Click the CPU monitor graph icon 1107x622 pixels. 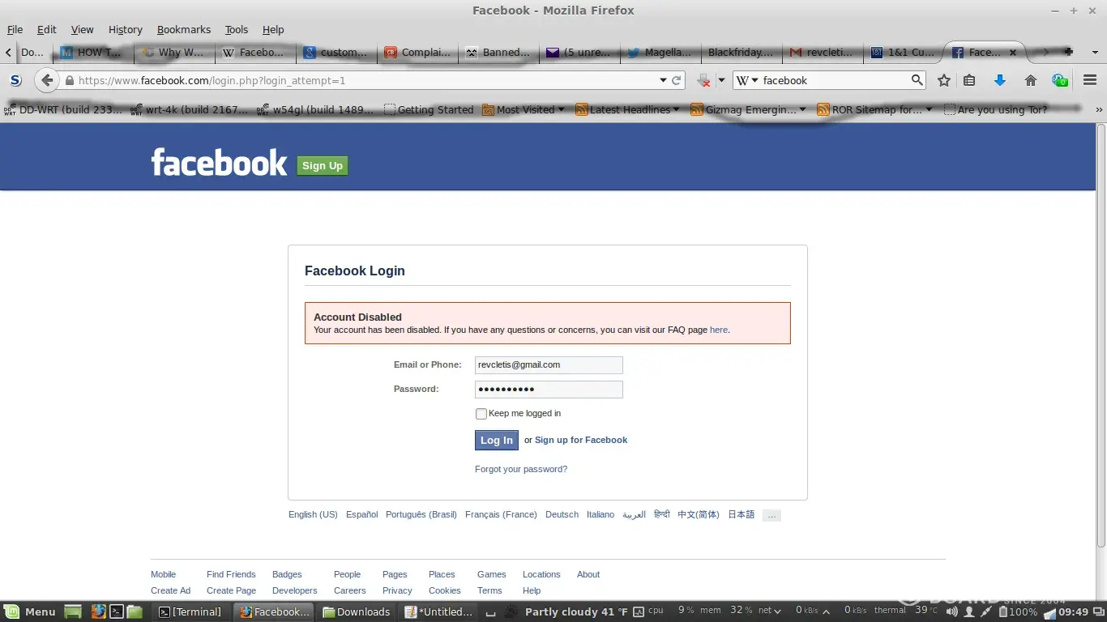[x=639, y=611]
